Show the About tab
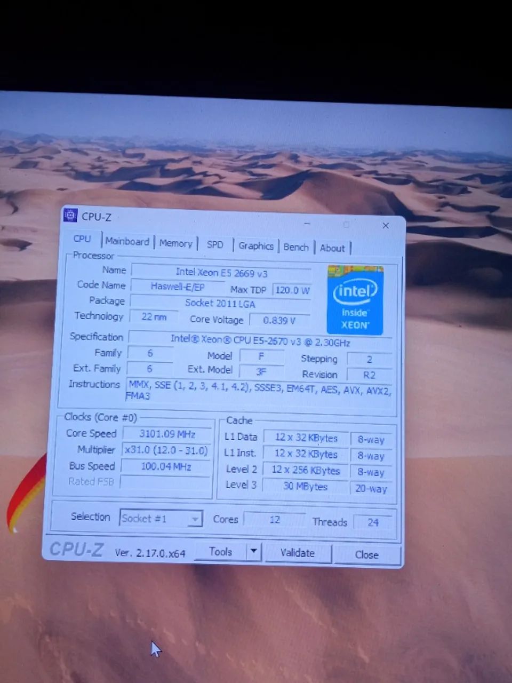Screen dimensions: 512x683 click(x=333, y=248)
